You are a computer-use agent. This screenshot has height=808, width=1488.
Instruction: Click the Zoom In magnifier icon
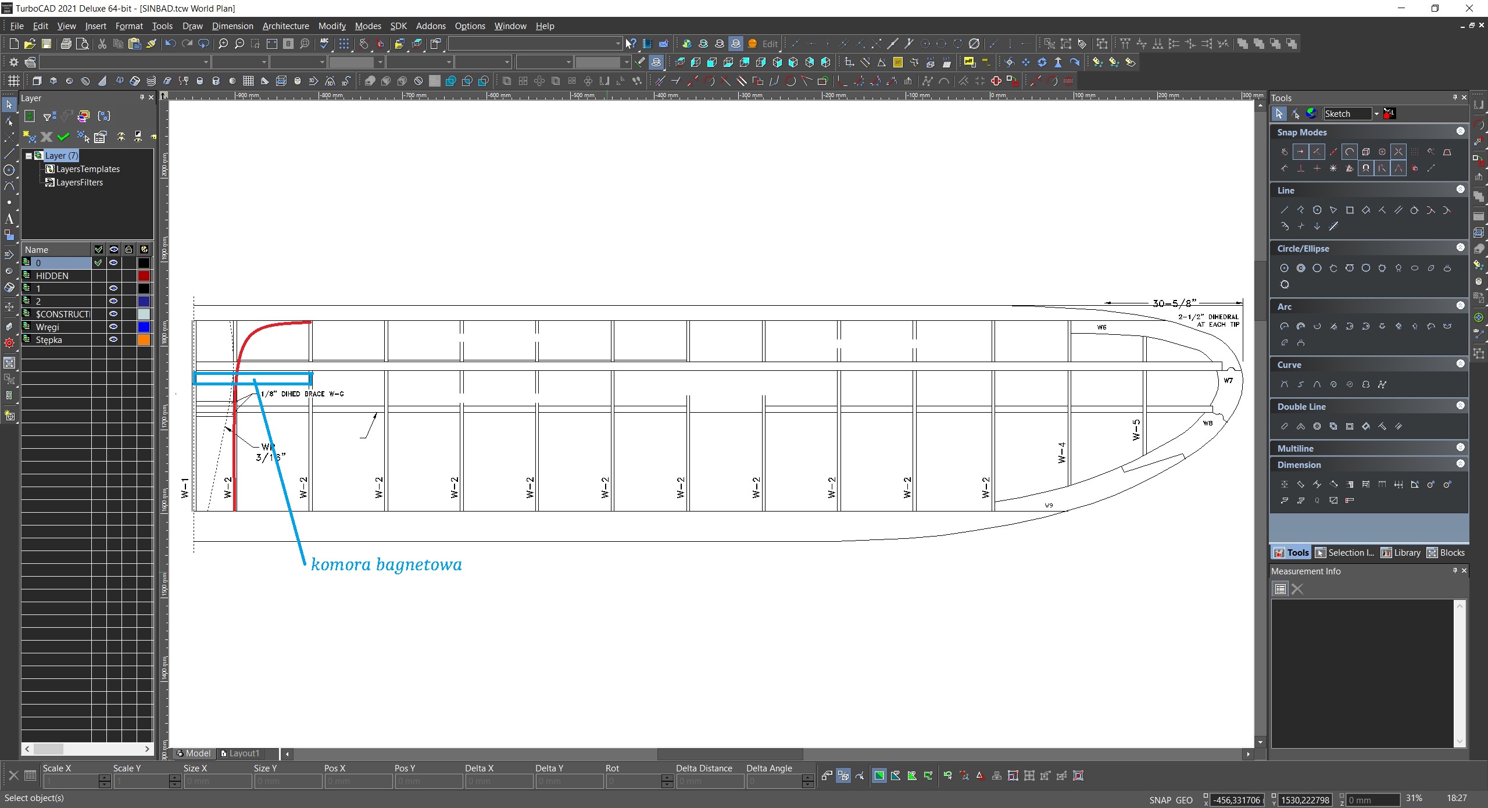tap(223, 44)
